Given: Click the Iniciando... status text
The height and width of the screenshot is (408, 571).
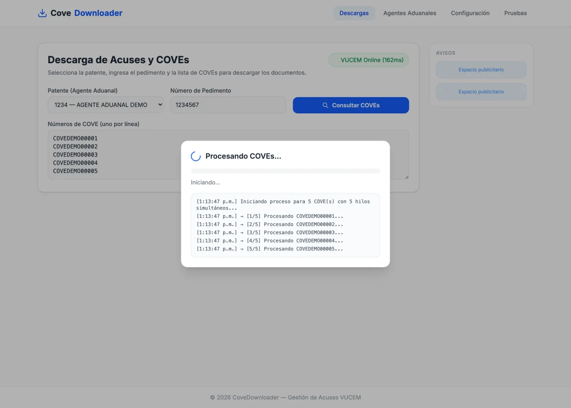Looking at the screenshot, I should tap(206, 182).
